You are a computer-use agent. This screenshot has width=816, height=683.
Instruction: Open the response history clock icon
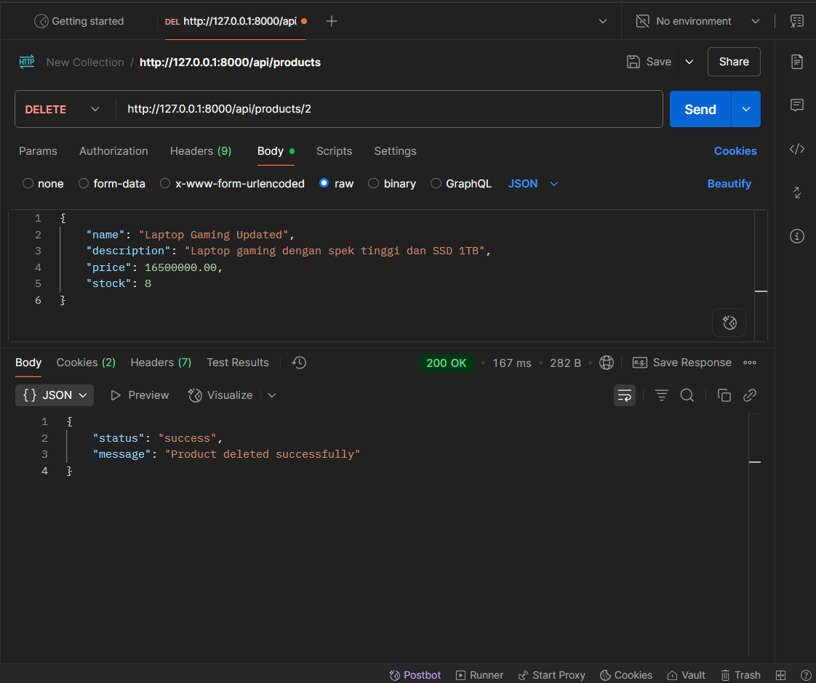pos(299,363)
